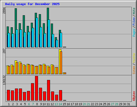
Task: Click the red KBytes bar for day 7
Action: [32, 92]
